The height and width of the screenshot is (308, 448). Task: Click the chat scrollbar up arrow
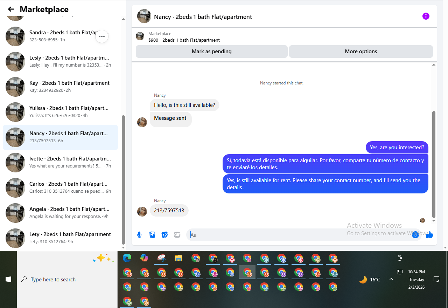(x=434, y=65)
